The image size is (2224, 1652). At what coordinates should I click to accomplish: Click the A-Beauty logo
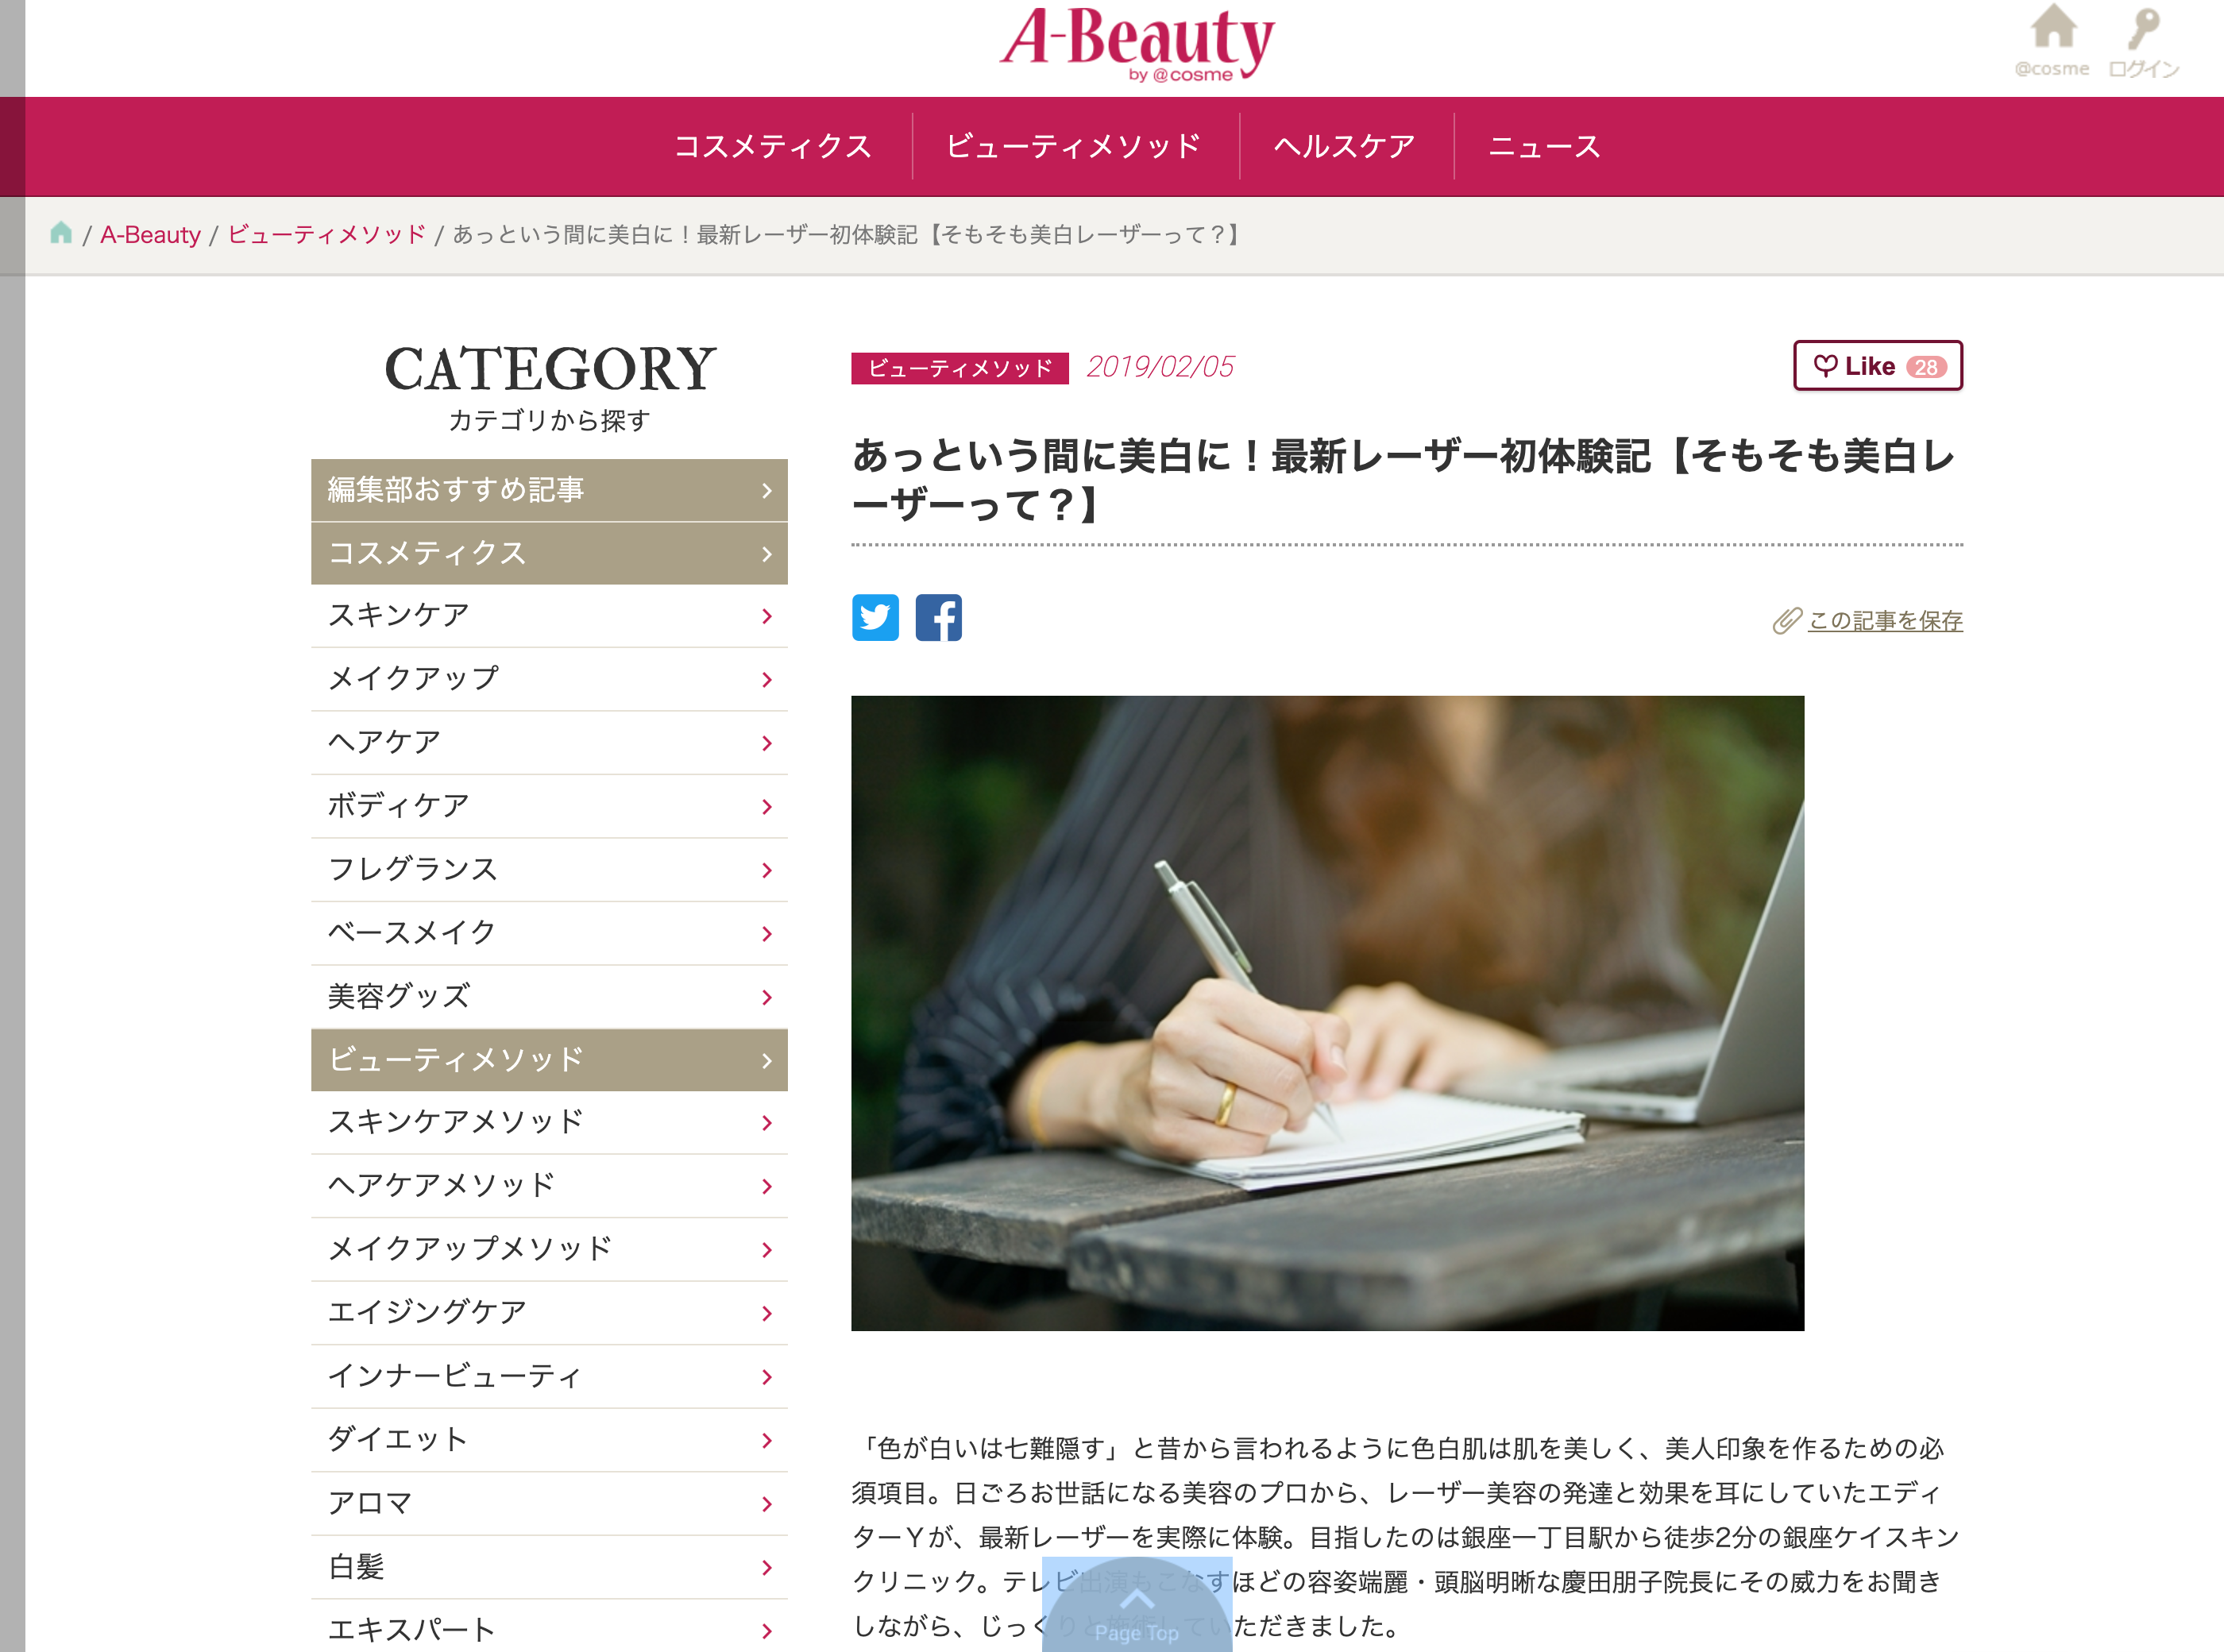tap(1137, 43)
